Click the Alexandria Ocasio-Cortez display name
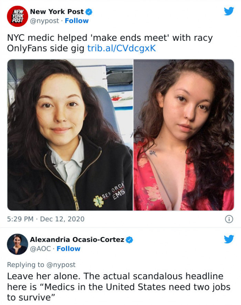The height and width of the screenshot is (305, 241). pos(77,239)
